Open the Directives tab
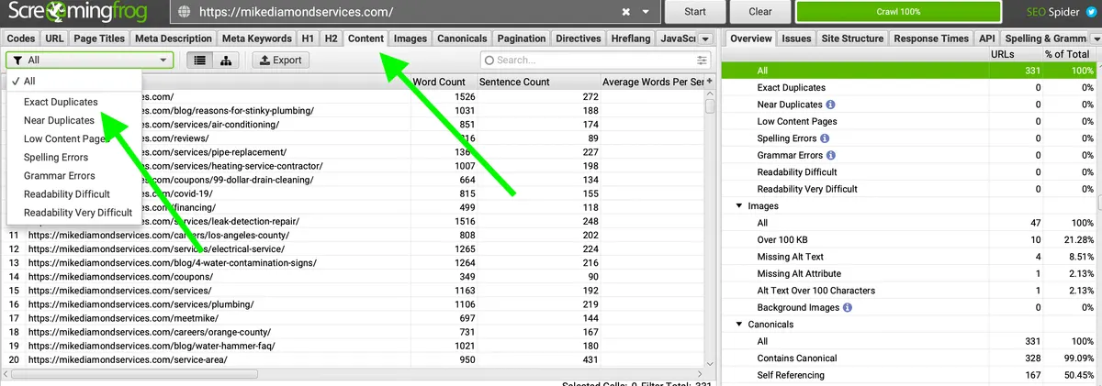Screen dimensions: 1102x386 pos(578,39)
